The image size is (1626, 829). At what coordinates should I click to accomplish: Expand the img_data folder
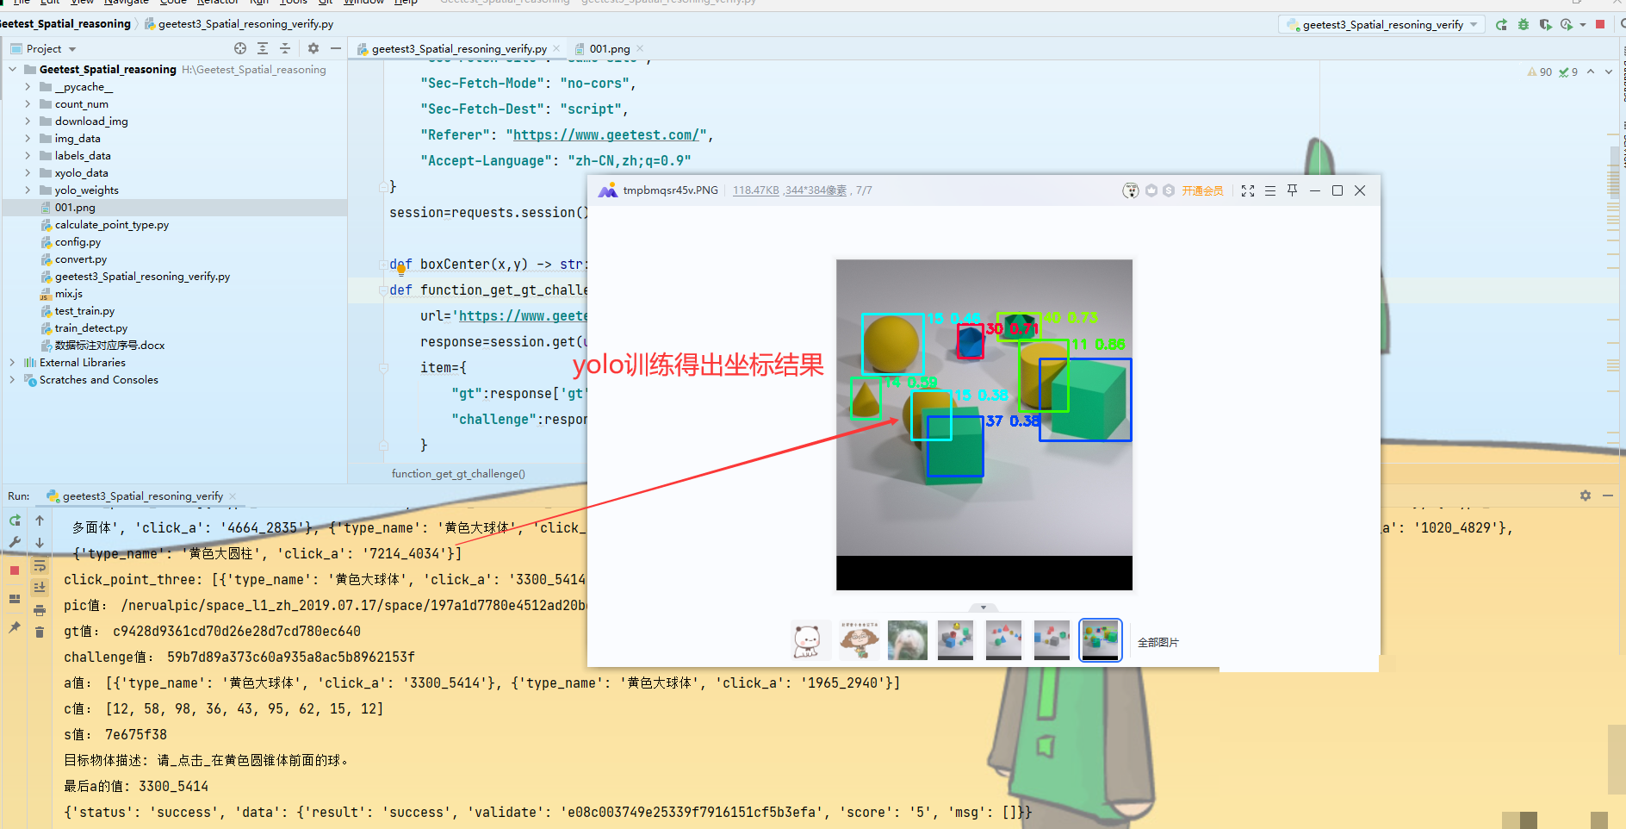[x=28, y=139]
